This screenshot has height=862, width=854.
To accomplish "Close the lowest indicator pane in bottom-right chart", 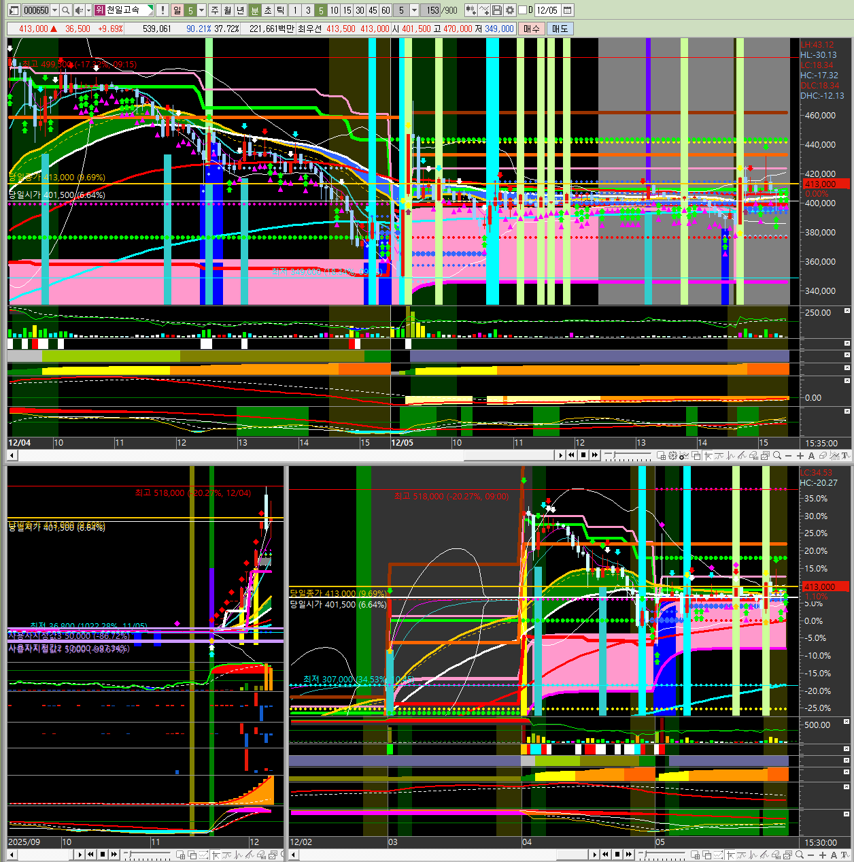I will tap(847, 813).
